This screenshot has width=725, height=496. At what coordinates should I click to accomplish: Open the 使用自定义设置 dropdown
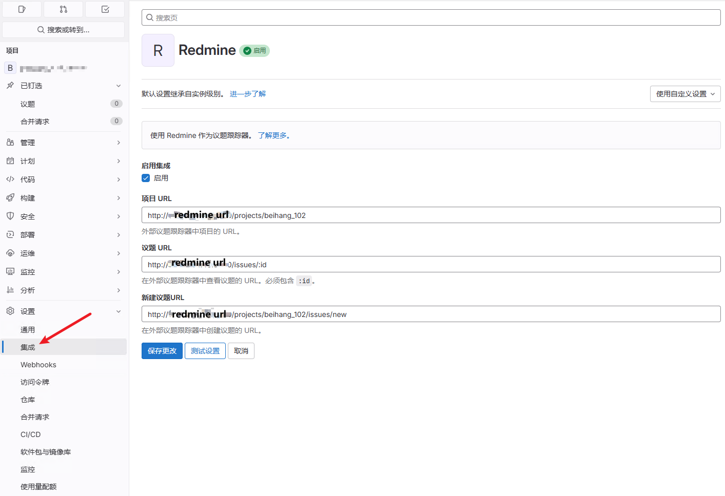pyautogui.click(x=685, y=94)
